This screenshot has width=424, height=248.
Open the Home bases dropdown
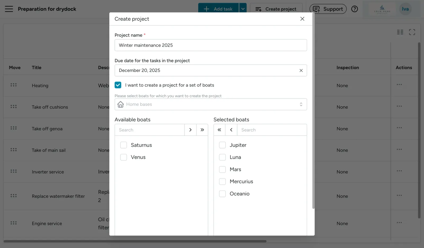[211, 104]
